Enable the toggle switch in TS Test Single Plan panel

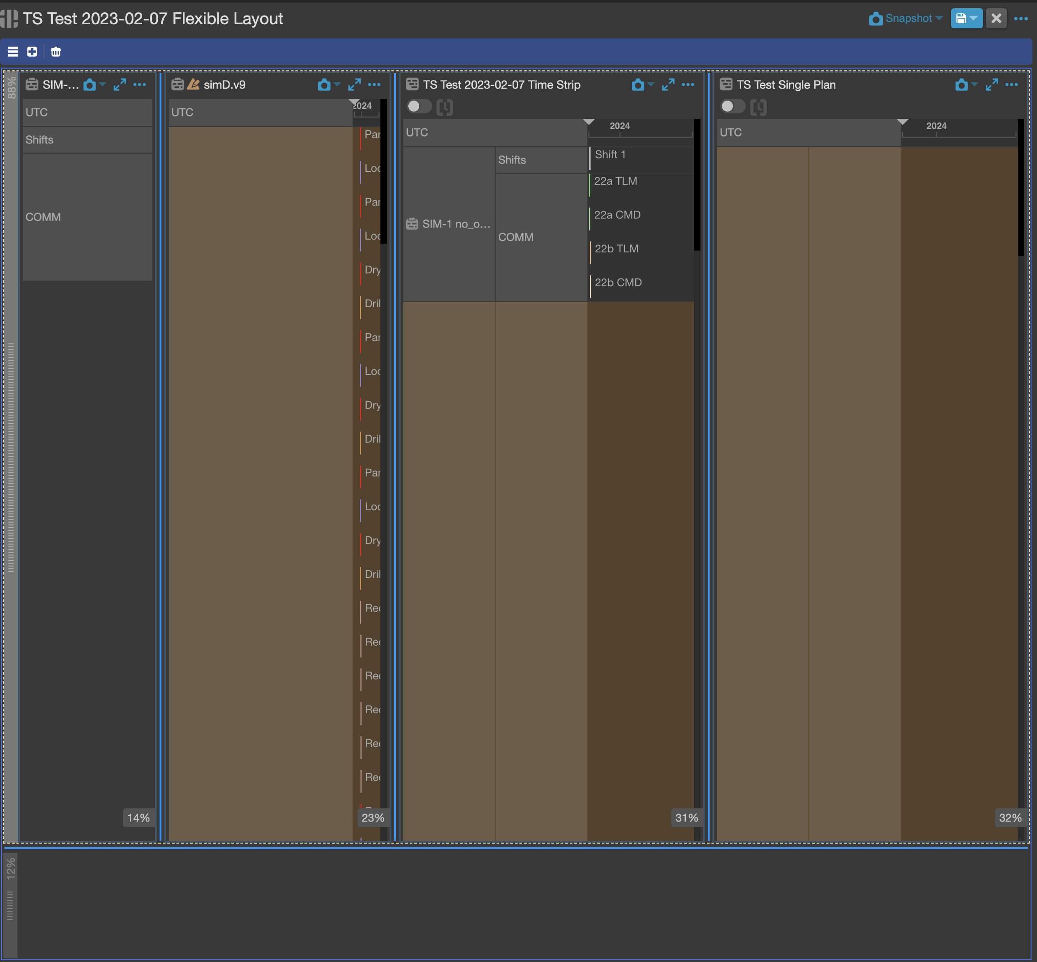point(732,107)
